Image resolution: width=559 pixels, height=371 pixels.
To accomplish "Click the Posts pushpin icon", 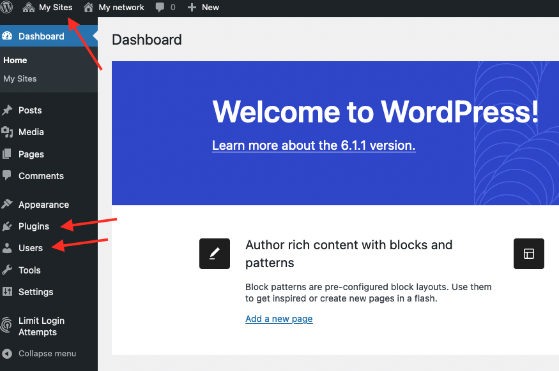I will tap(7, 110).
